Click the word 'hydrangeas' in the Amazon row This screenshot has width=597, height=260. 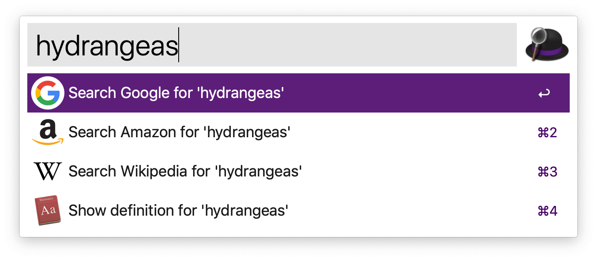[247, 132]
